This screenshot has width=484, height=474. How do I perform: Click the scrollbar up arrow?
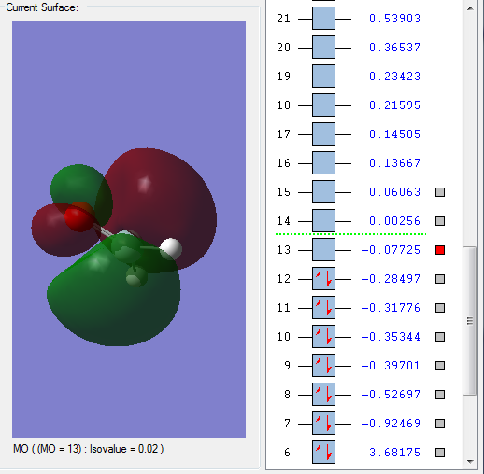[x=470, y=8]
